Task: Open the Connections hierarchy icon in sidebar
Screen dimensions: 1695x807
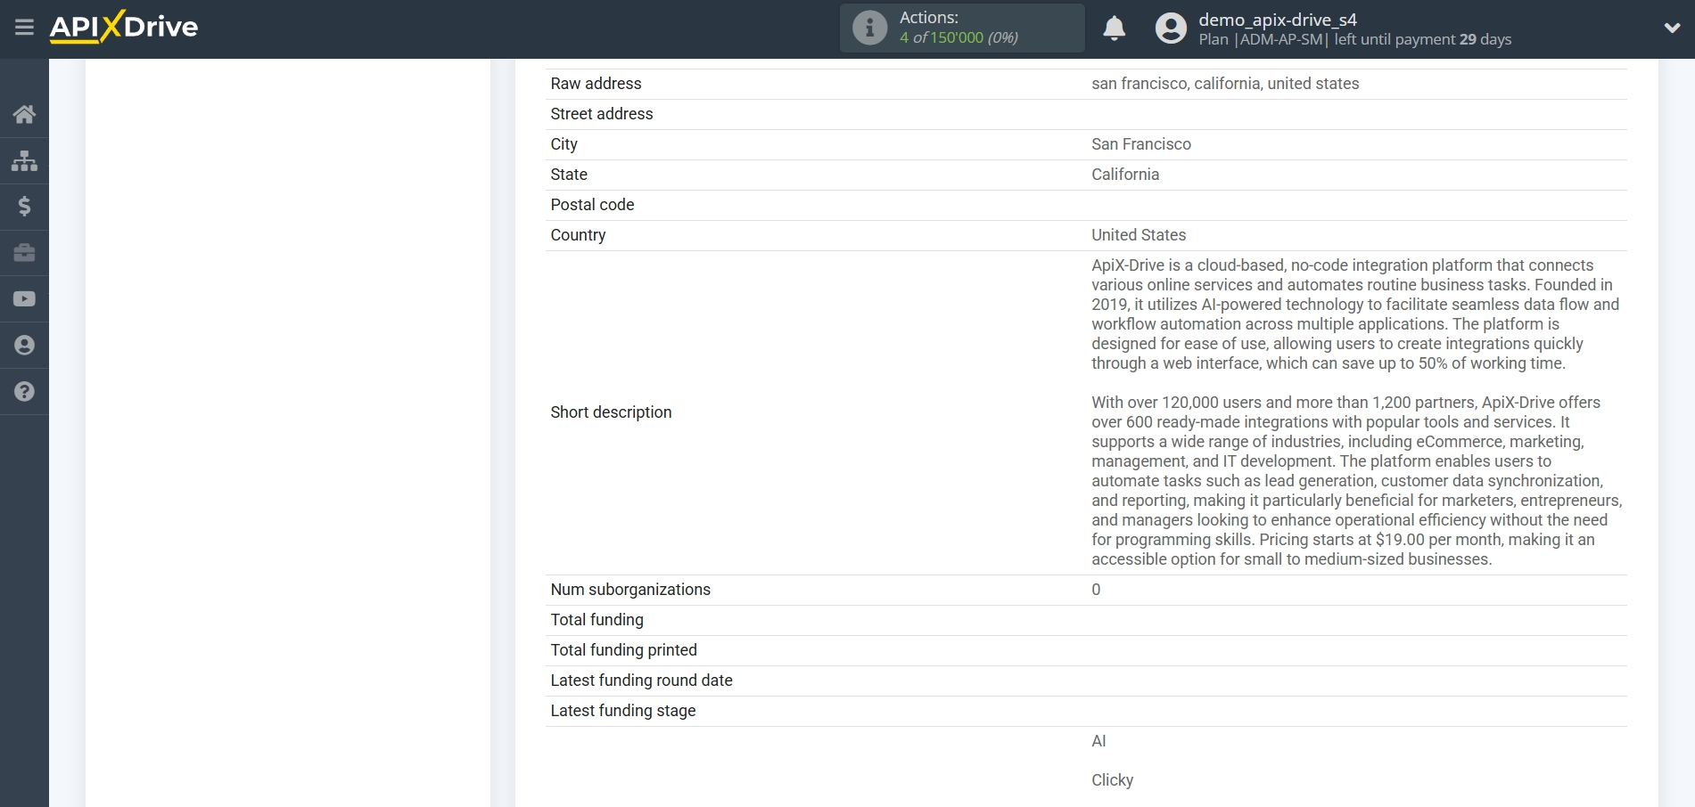Action: point(24,160)
